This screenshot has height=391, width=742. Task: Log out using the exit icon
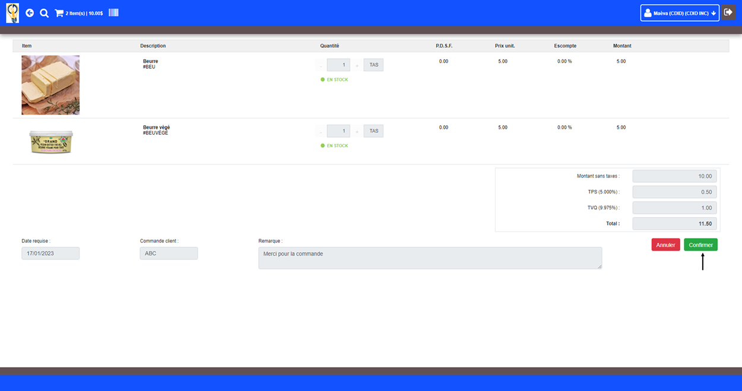tap(728, 12)
